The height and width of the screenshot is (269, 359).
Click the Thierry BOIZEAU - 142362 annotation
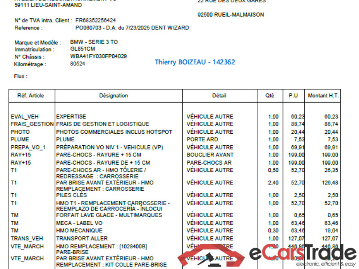tap(195, 62)
